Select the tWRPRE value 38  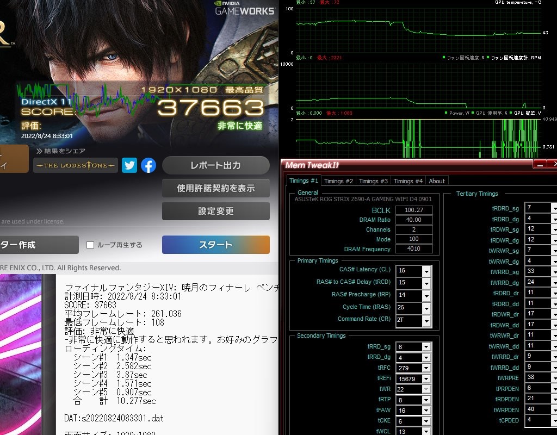point(538,377)
